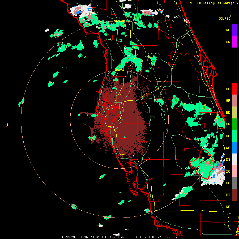
Task: Select the dusty-pink GR legend swatch
Action: pyautogui.click(x=234, y=100)
